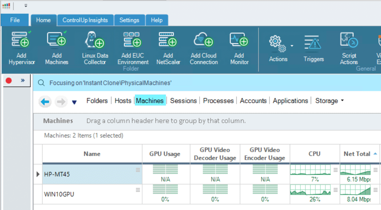Viewport: 381px width, 210px height.
Task: Open the Help ribbon tab
Action: click(157, 20)
